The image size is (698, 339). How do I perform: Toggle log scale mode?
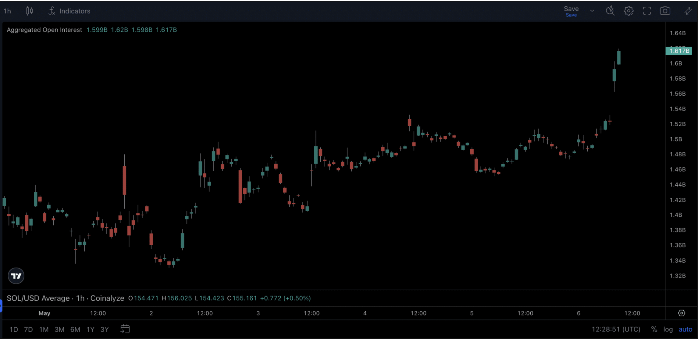point(668,329)
